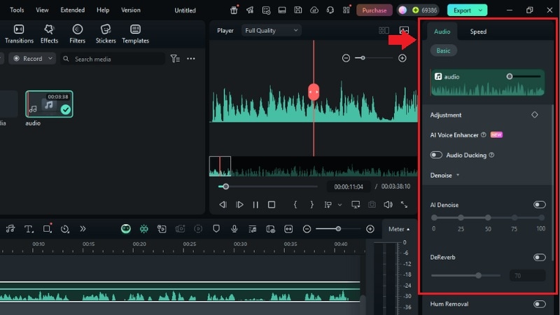The image size is (560, 315).
Task: Select the Basic button in Audio panel
Action: pyautogui.click(x=443, y=50)
